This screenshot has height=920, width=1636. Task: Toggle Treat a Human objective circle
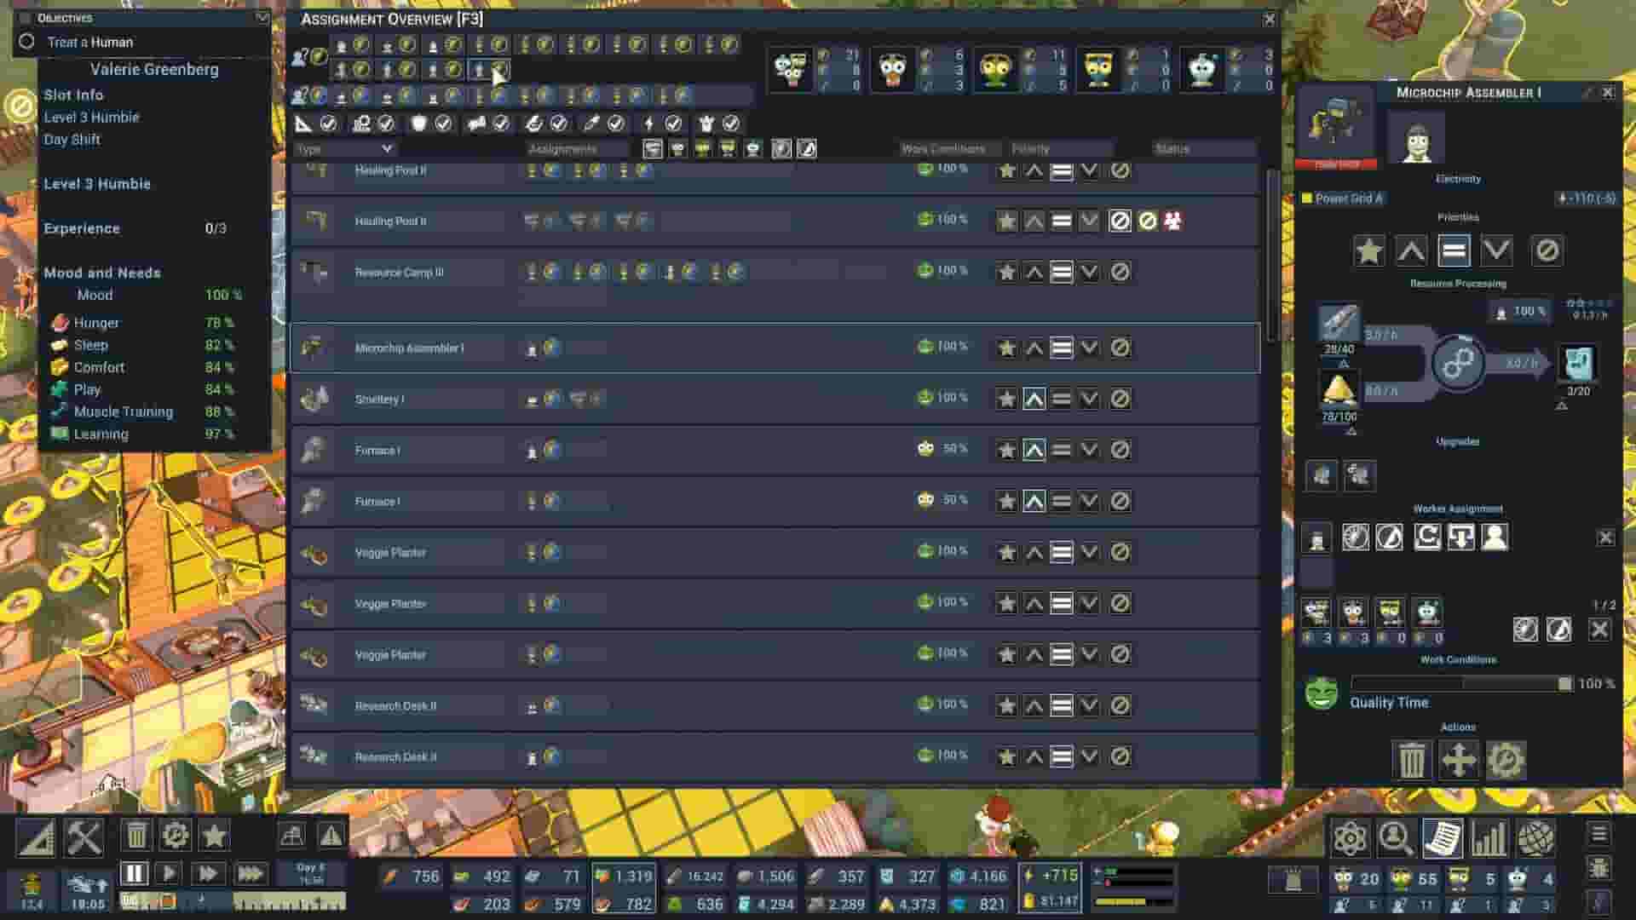(x=26, y=42)
